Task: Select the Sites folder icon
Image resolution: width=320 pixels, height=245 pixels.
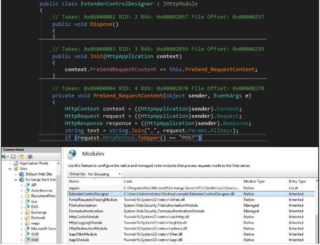Action: pos(16,168)
